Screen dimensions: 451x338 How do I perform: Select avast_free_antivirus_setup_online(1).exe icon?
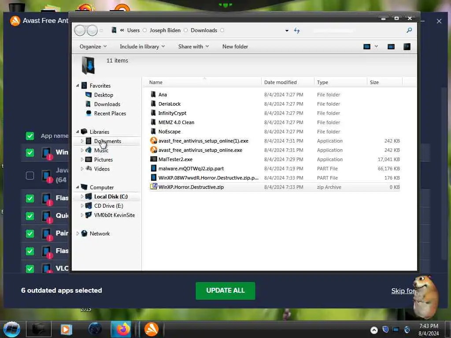click(x=154, y=140)
